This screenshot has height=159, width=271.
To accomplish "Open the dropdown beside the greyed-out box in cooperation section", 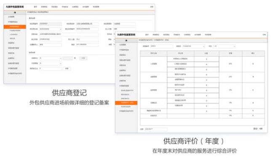I will (51, 58).
